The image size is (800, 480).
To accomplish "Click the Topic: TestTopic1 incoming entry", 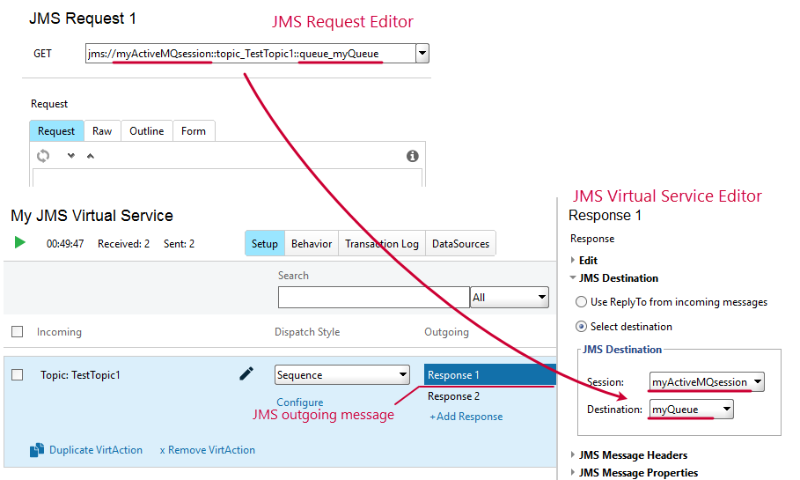I will click(80, 375).
